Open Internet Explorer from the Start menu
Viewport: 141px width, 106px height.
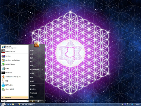click(15, 47)
